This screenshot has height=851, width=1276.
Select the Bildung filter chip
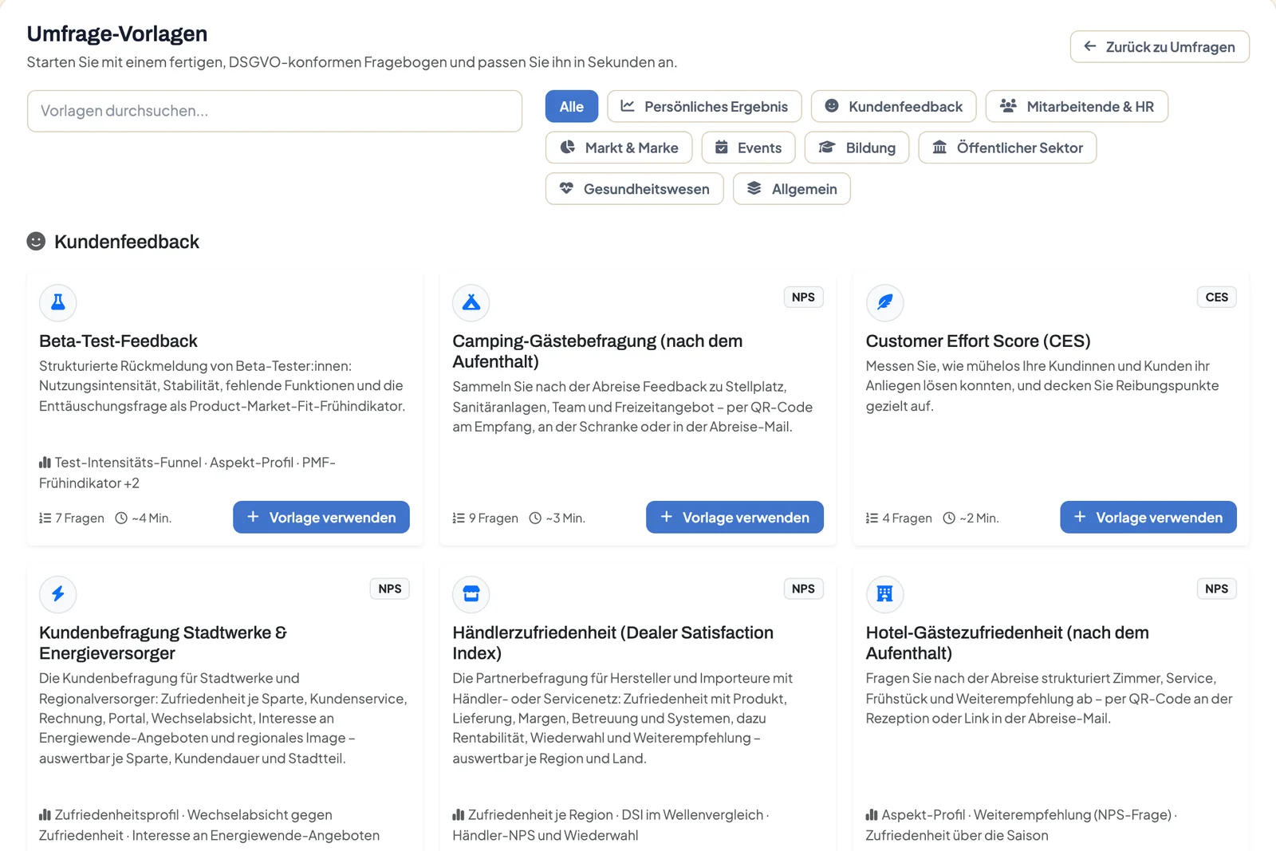[857, 148]
